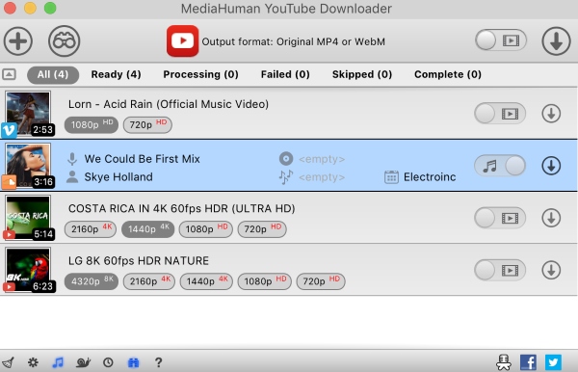Viewport: 578px width, 372px height.
Task: Click the Lorn Acid Rain video thumbnail
Action: tap(28, 113)
